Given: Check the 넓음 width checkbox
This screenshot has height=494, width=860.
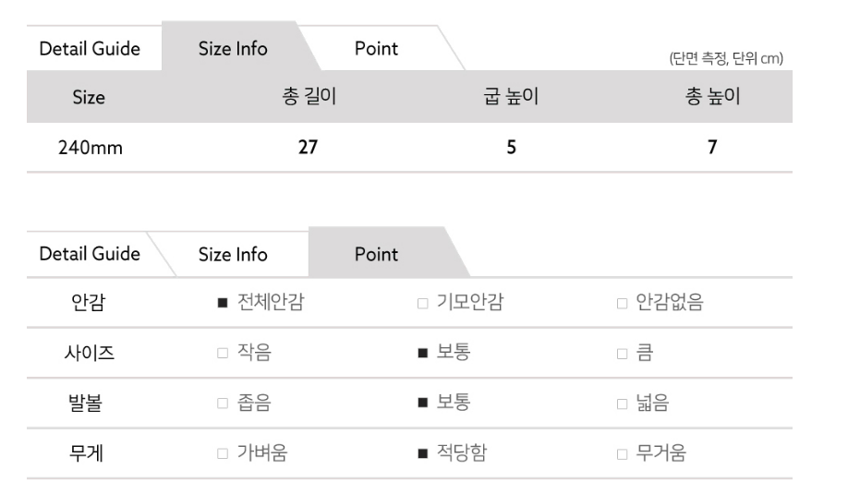Looking at the screenshot, I should 622,403.
